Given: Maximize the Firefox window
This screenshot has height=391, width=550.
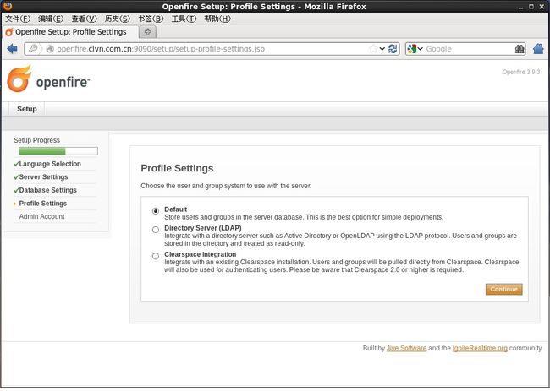Looking at the screenshot, I should [x=531, y=7].
